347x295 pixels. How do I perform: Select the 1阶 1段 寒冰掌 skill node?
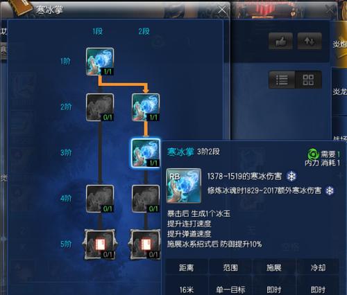100,62
